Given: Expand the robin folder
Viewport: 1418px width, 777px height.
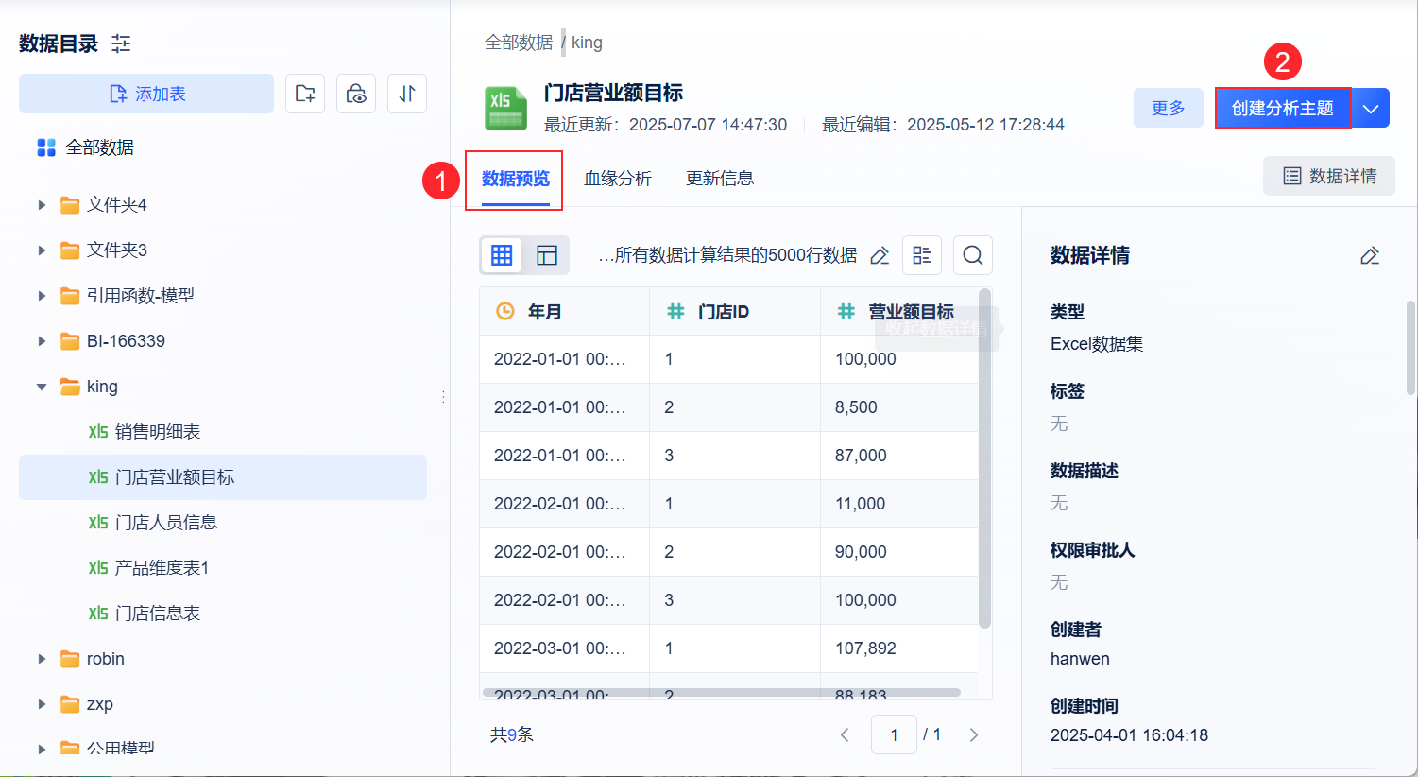Looking at the screenshot, I should coord(42,659).
